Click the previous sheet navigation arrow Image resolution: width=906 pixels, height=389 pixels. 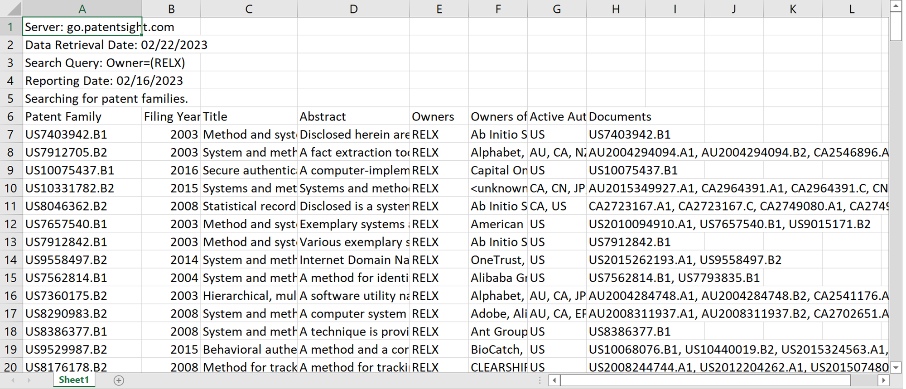[x=13, y=380]
